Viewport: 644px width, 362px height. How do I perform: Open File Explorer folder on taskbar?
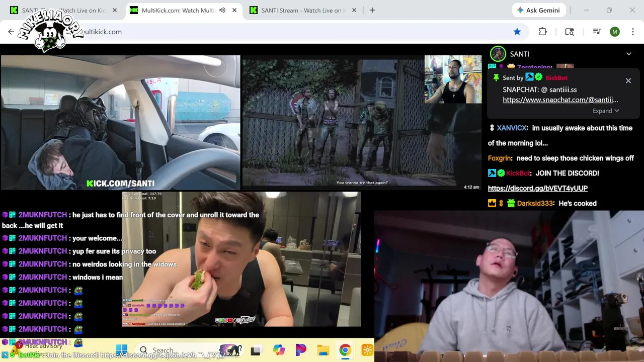click(x=323, y=350)
